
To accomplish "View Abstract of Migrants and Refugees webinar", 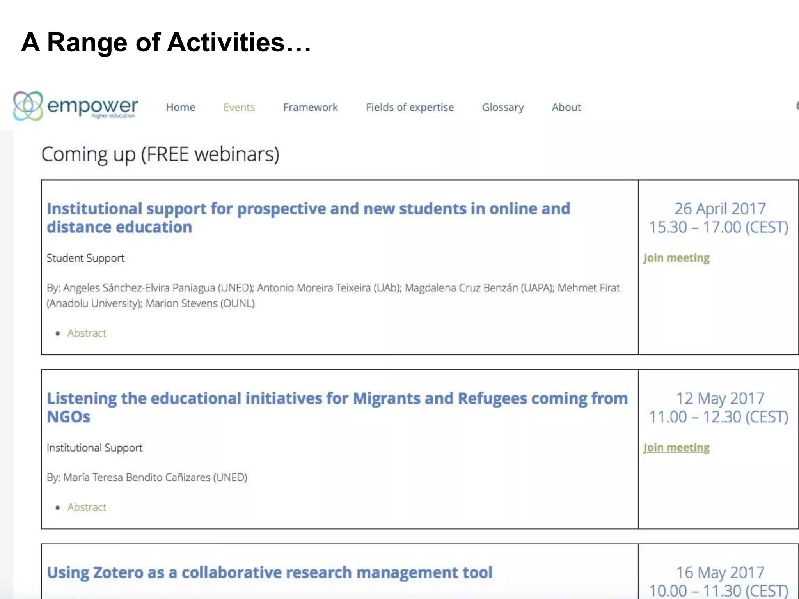I will (87, 507).
